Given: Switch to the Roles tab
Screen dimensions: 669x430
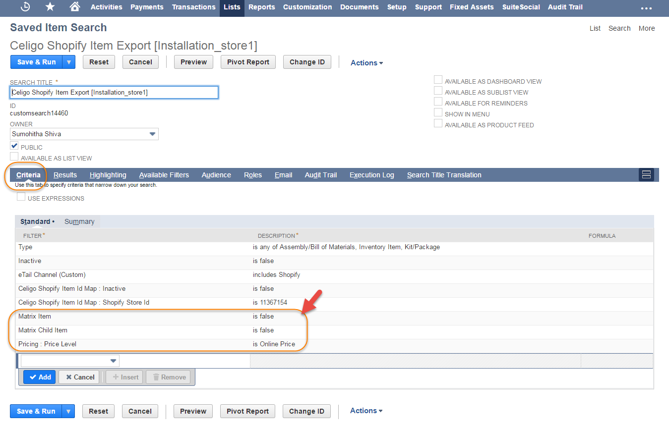Looking at the screenshot, I should [253, 175].
